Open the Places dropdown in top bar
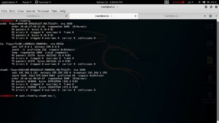Screen dimensions: 219x123 point(27,2)
